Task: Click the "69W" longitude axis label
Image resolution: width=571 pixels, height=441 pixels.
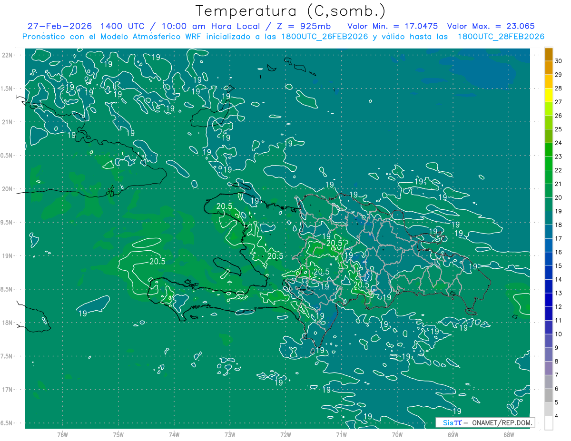Action: click(453, 434)
